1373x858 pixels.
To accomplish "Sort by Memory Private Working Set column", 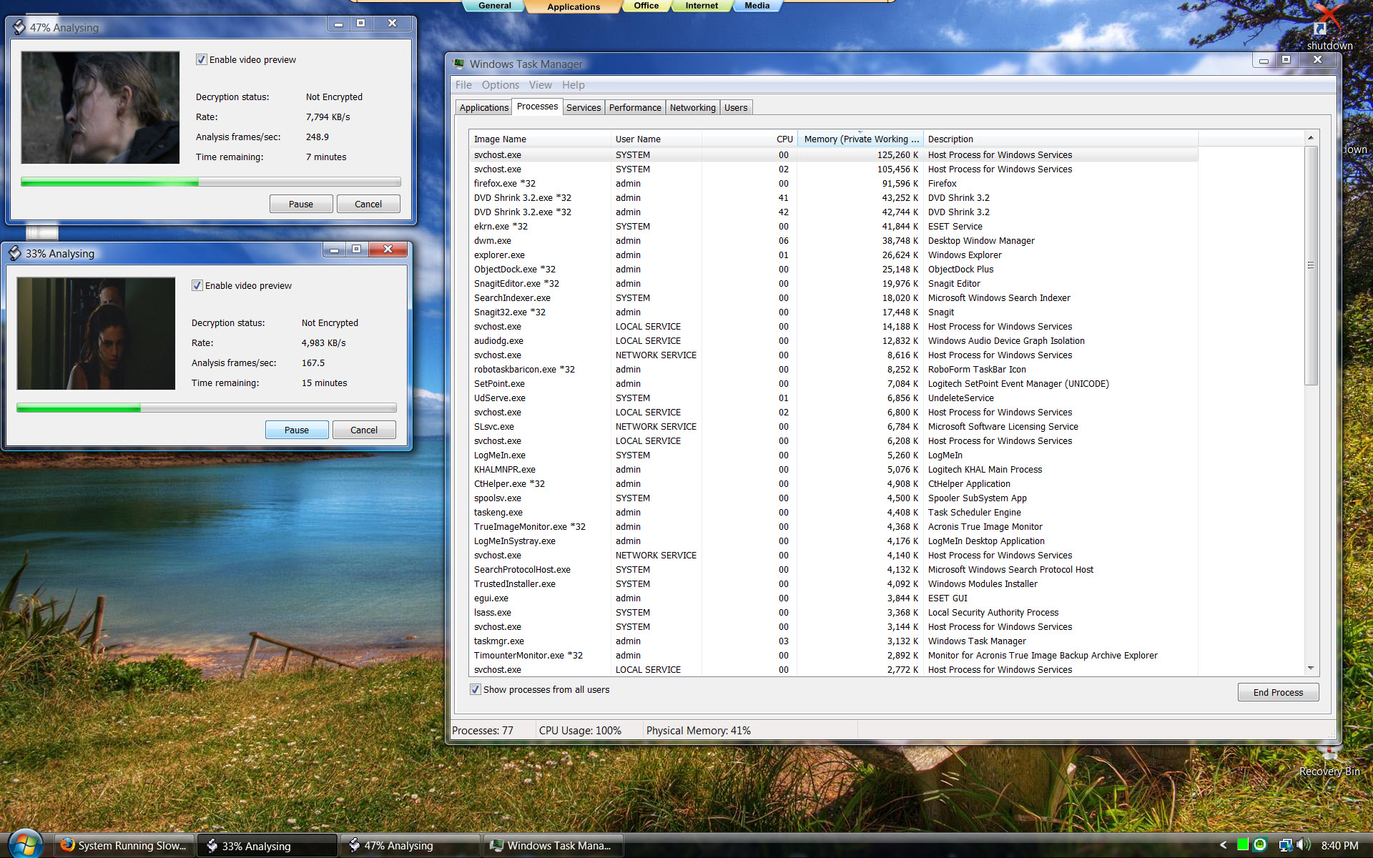I will pyautogui.click(x=860, y=139).
